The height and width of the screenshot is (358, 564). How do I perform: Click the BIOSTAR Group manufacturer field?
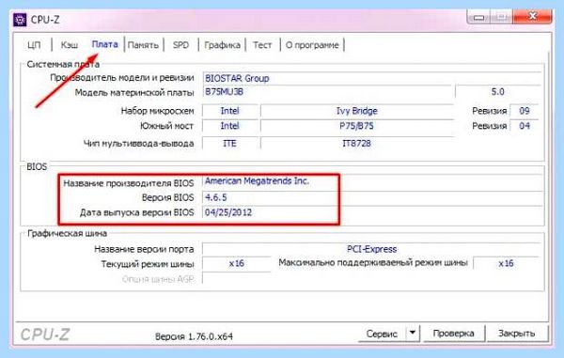(372, 78)
